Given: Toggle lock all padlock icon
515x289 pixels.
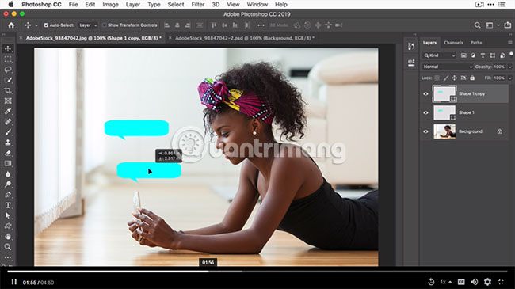Looking at the screenshot, I should click(472, 78).
